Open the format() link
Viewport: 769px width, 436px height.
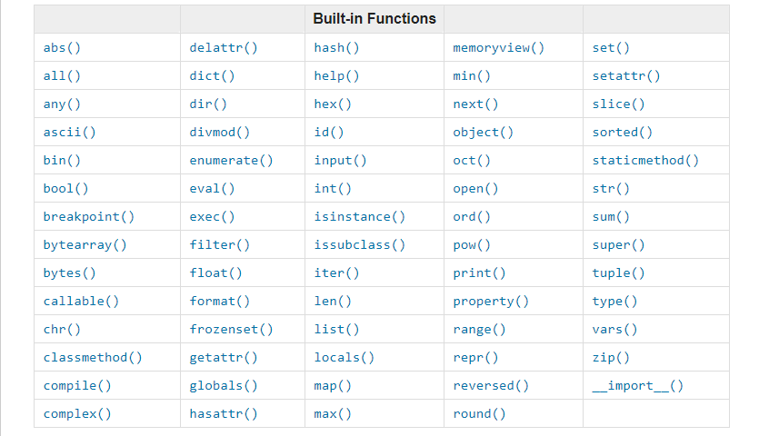point(220,302)
